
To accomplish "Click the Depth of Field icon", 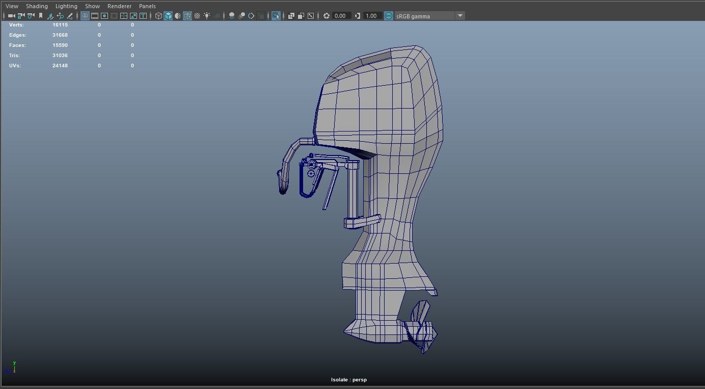I will click(x=261, y=16).
